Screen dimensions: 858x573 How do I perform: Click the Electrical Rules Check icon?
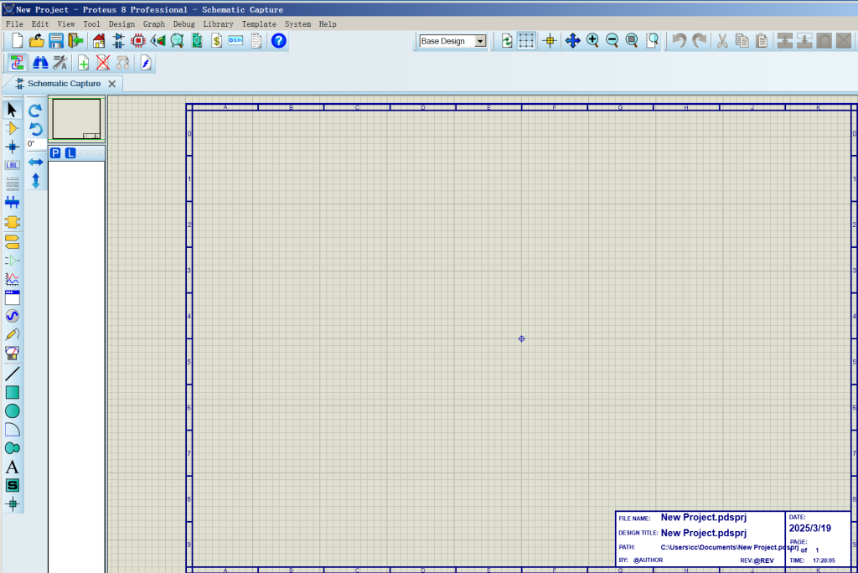coord(146,63)
